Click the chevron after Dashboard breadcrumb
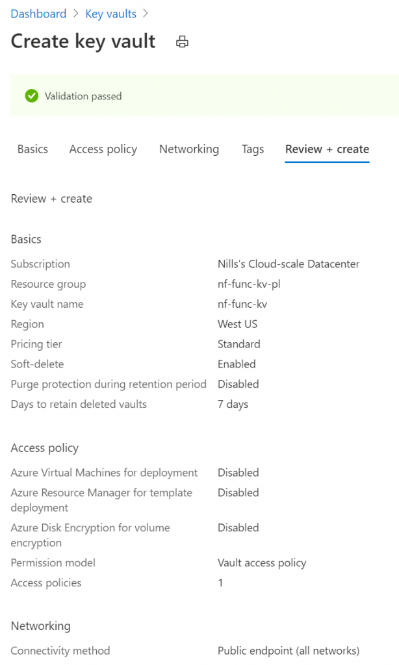Image resolution: width=399 pixels, height=665 pixels. tap(76, 14)
